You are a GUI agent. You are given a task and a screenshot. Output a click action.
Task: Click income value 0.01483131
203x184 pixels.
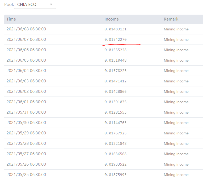pyautogui.click(x=116, y=29)
